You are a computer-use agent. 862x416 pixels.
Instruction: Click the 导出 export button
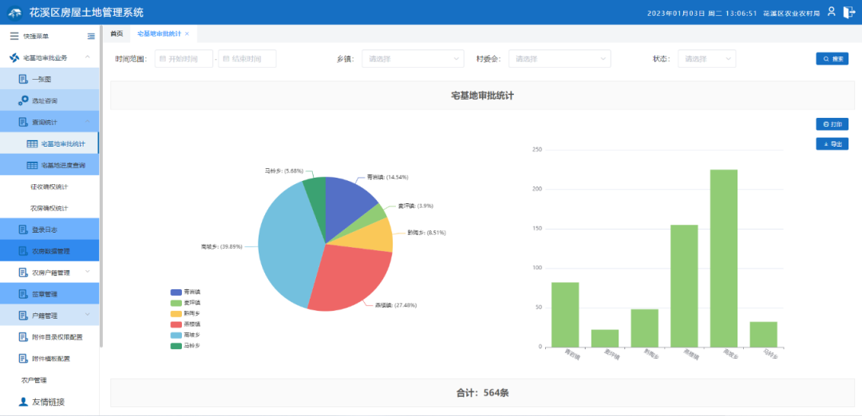click(x=832, y=144)
